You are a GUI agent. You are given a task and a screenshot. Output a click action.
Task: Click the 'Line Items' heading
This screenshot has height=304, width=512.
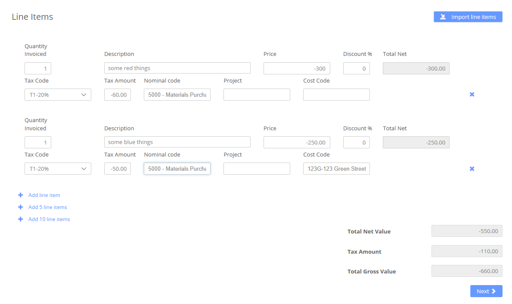(x=32, y=17)
